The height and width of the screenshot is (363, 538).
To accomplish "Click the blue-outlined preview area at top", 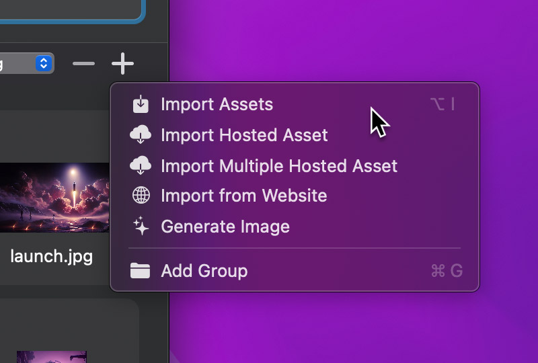I will (x=67, y=10).
